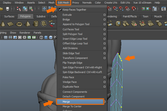Open Poke Face options box
This screenshot has width=167, height=111.
click(x=104, y=77)
